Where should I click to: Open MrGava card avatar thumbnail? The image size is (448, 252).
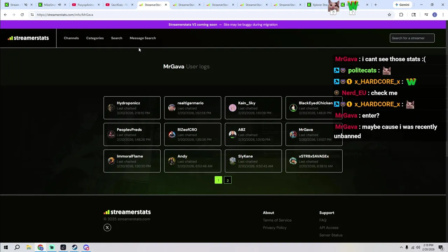(293, 134)
